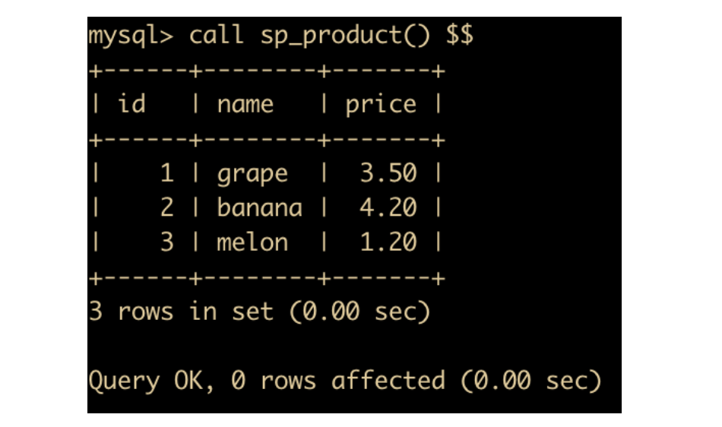The image size is (722, 427).
Task: Click the price value 3.50
Action: click(x=388, y=173)
